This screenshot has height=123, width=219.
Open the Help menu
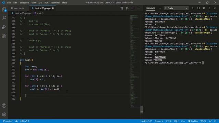coord(64,3)
